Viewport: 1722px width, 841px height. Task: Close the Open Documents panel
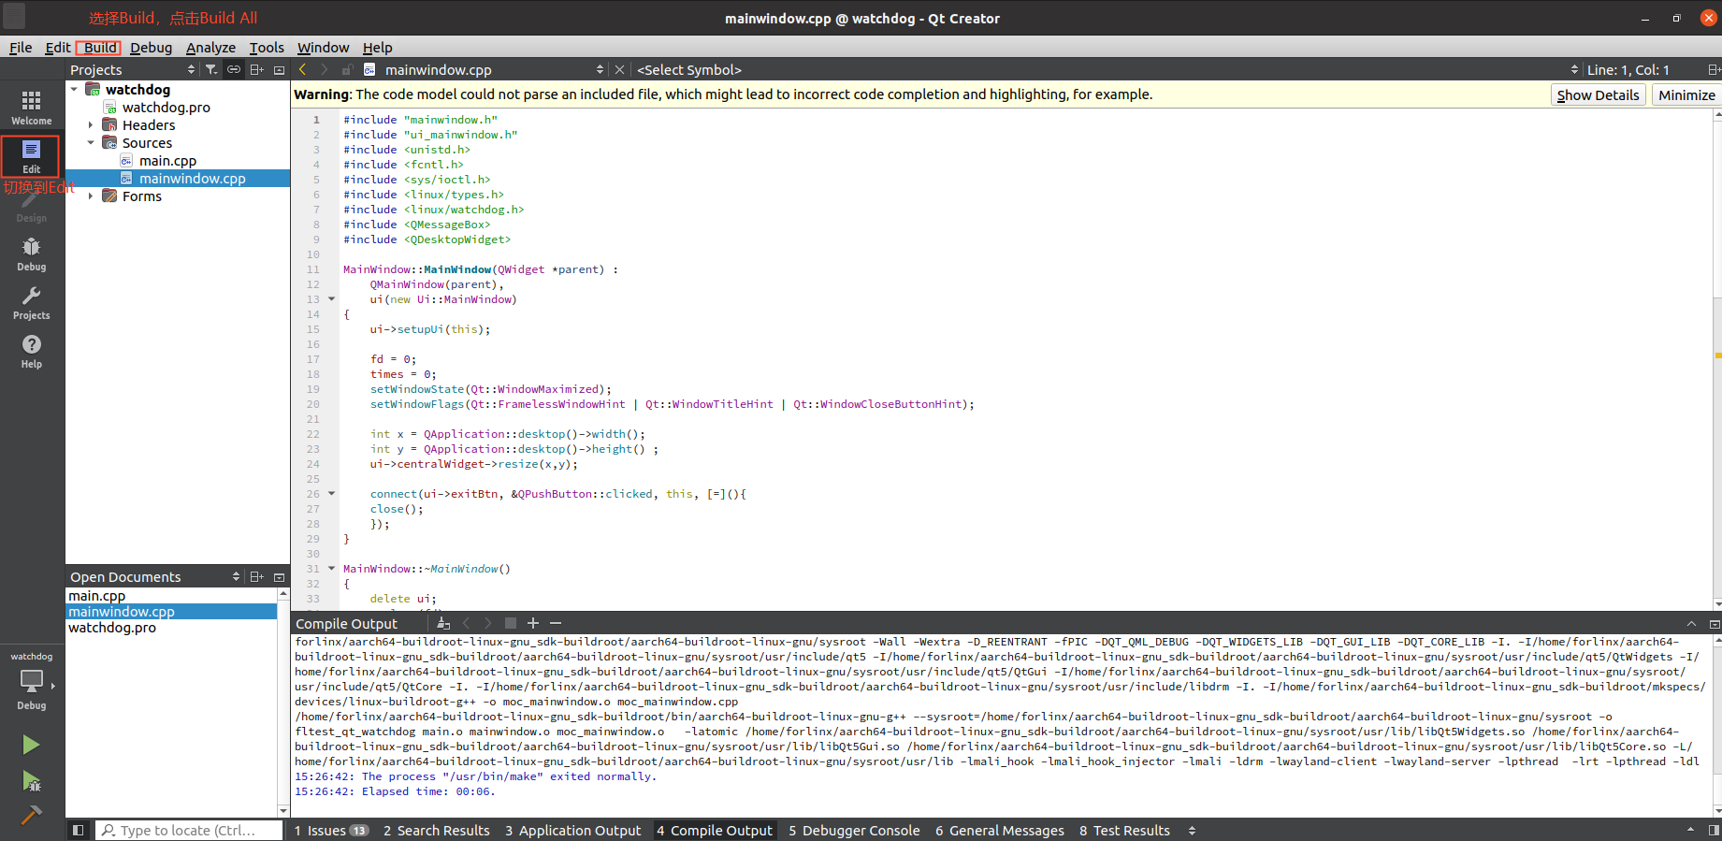tap(279, 576)
